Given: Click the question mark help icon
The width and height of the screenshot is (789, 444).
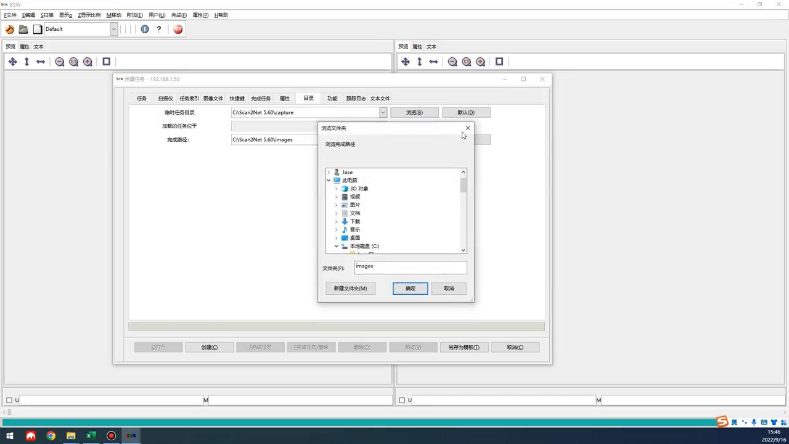Looking at the screenshot, I should (x=159, y=29).
